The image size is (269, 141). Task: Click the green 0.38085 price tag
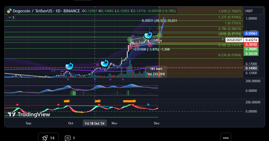[251, 49]
